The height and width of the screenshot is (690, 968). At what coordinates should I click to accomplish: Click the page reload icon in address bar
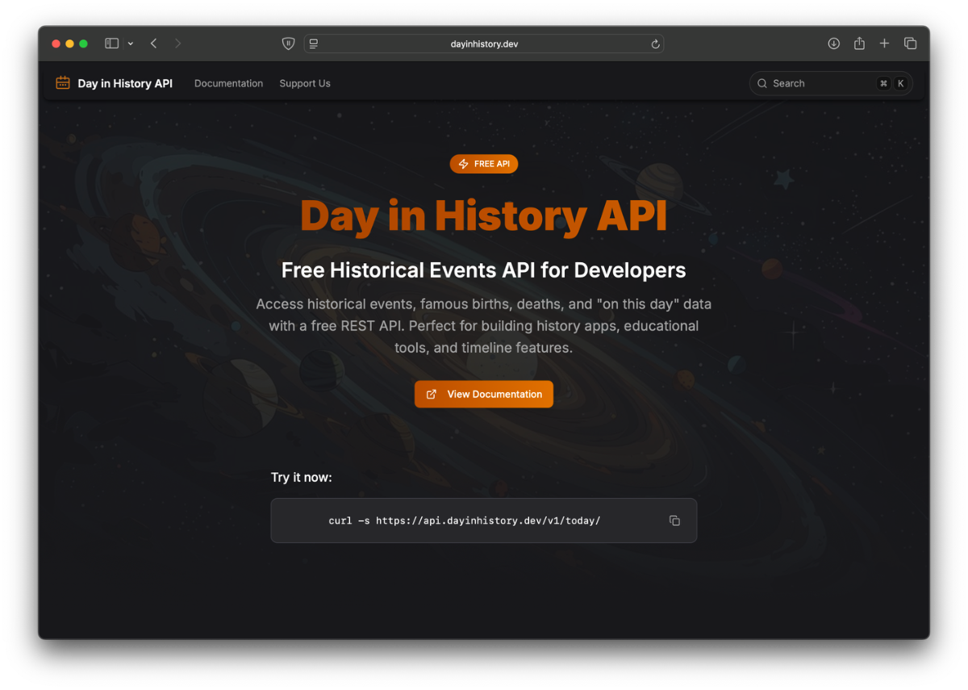coord(655,44)
